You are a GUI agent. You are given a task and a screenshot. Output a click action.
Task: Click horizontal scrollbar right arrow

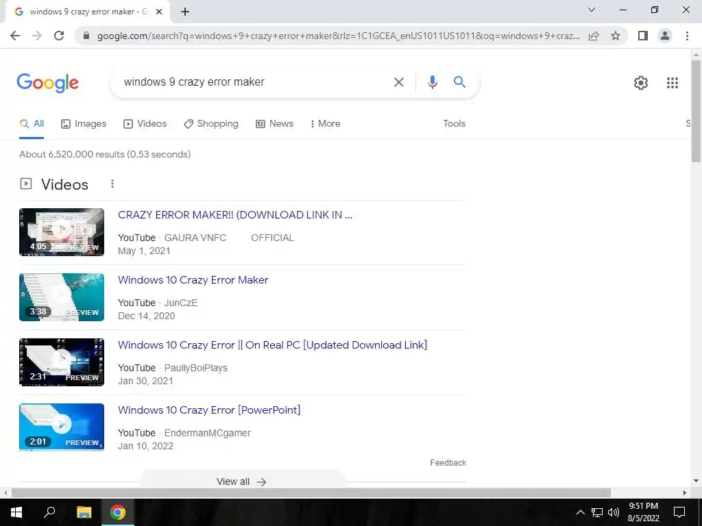tap(685, 492)
